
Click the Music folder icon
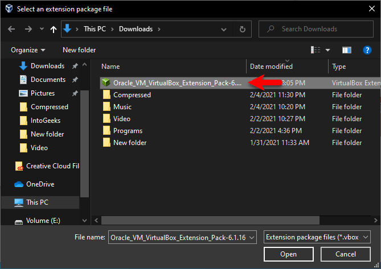(x=106, y=106)
